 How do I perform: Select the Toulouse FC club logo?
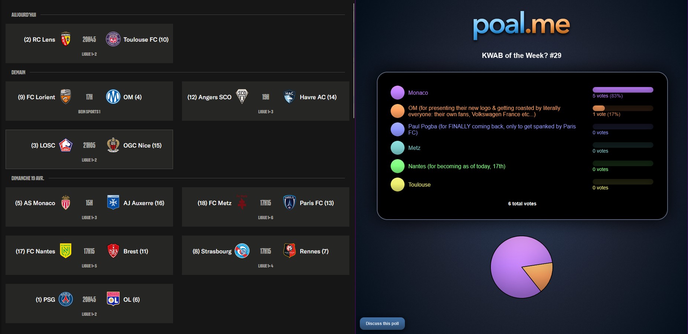pyautogui.click(x=113, y=39)
